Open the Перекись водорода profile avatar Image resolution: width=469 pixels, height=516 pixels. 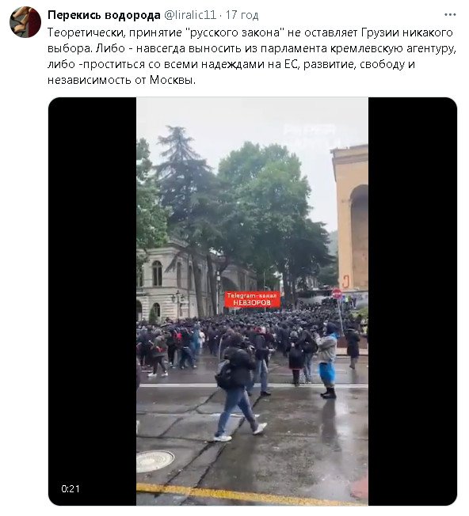click(x=25, y=22)
